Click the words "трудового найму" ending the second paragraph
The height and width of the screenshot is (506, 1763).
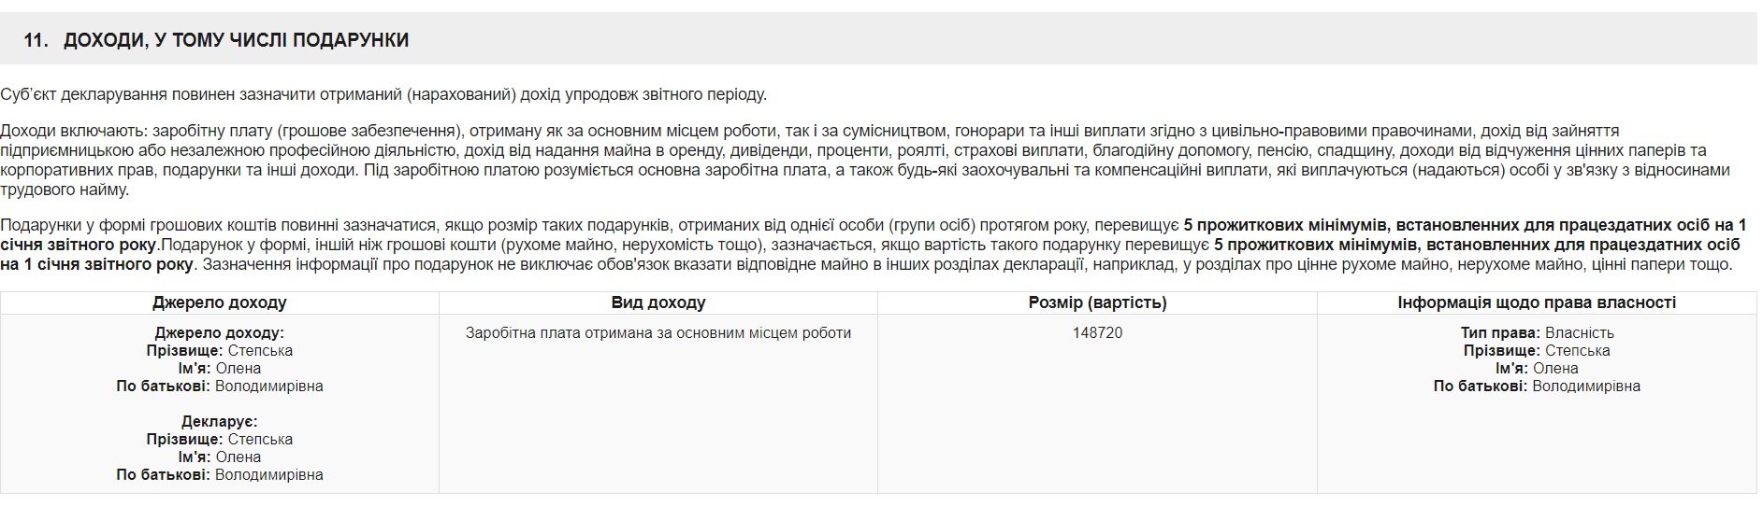coord(65,190)
